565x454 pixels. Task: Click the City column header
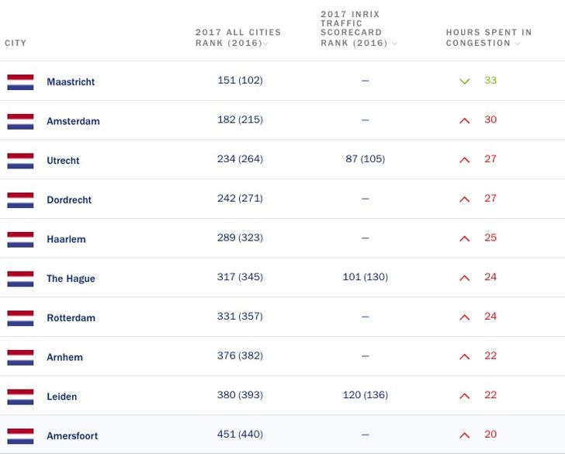[16, 43]
